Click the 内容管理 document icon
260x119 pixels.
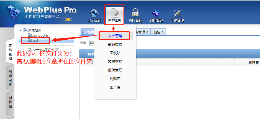[x=114, y=13]
